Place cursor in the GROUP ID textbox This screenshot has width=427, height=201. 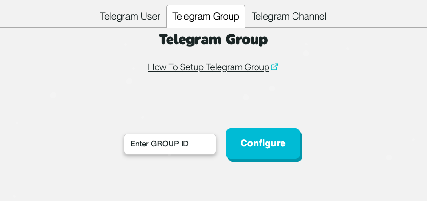[x=170, y=144]
